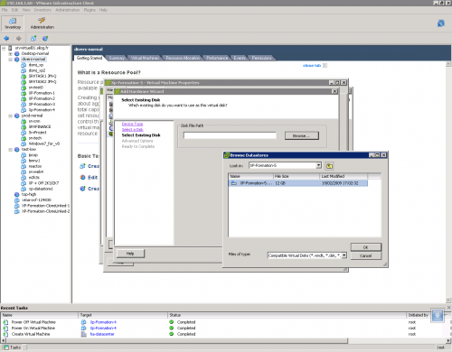
Task: Click the Recent Tasks horizontal scrollbar
Action: [x=176, y=340]
